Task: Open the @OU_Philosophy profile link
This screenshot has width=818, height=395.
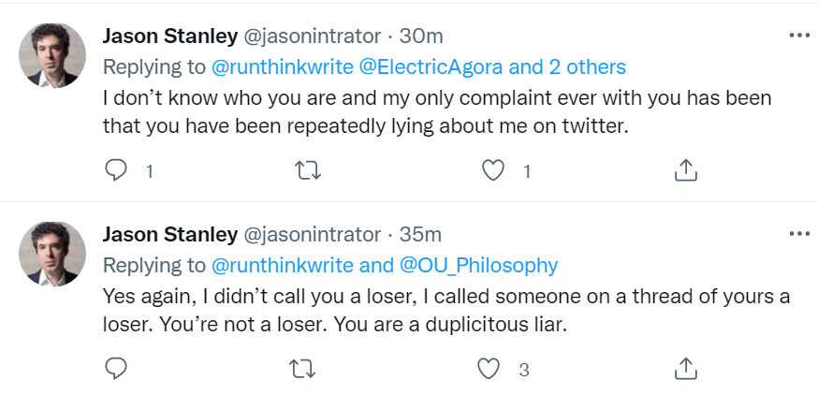Action: 478,266
